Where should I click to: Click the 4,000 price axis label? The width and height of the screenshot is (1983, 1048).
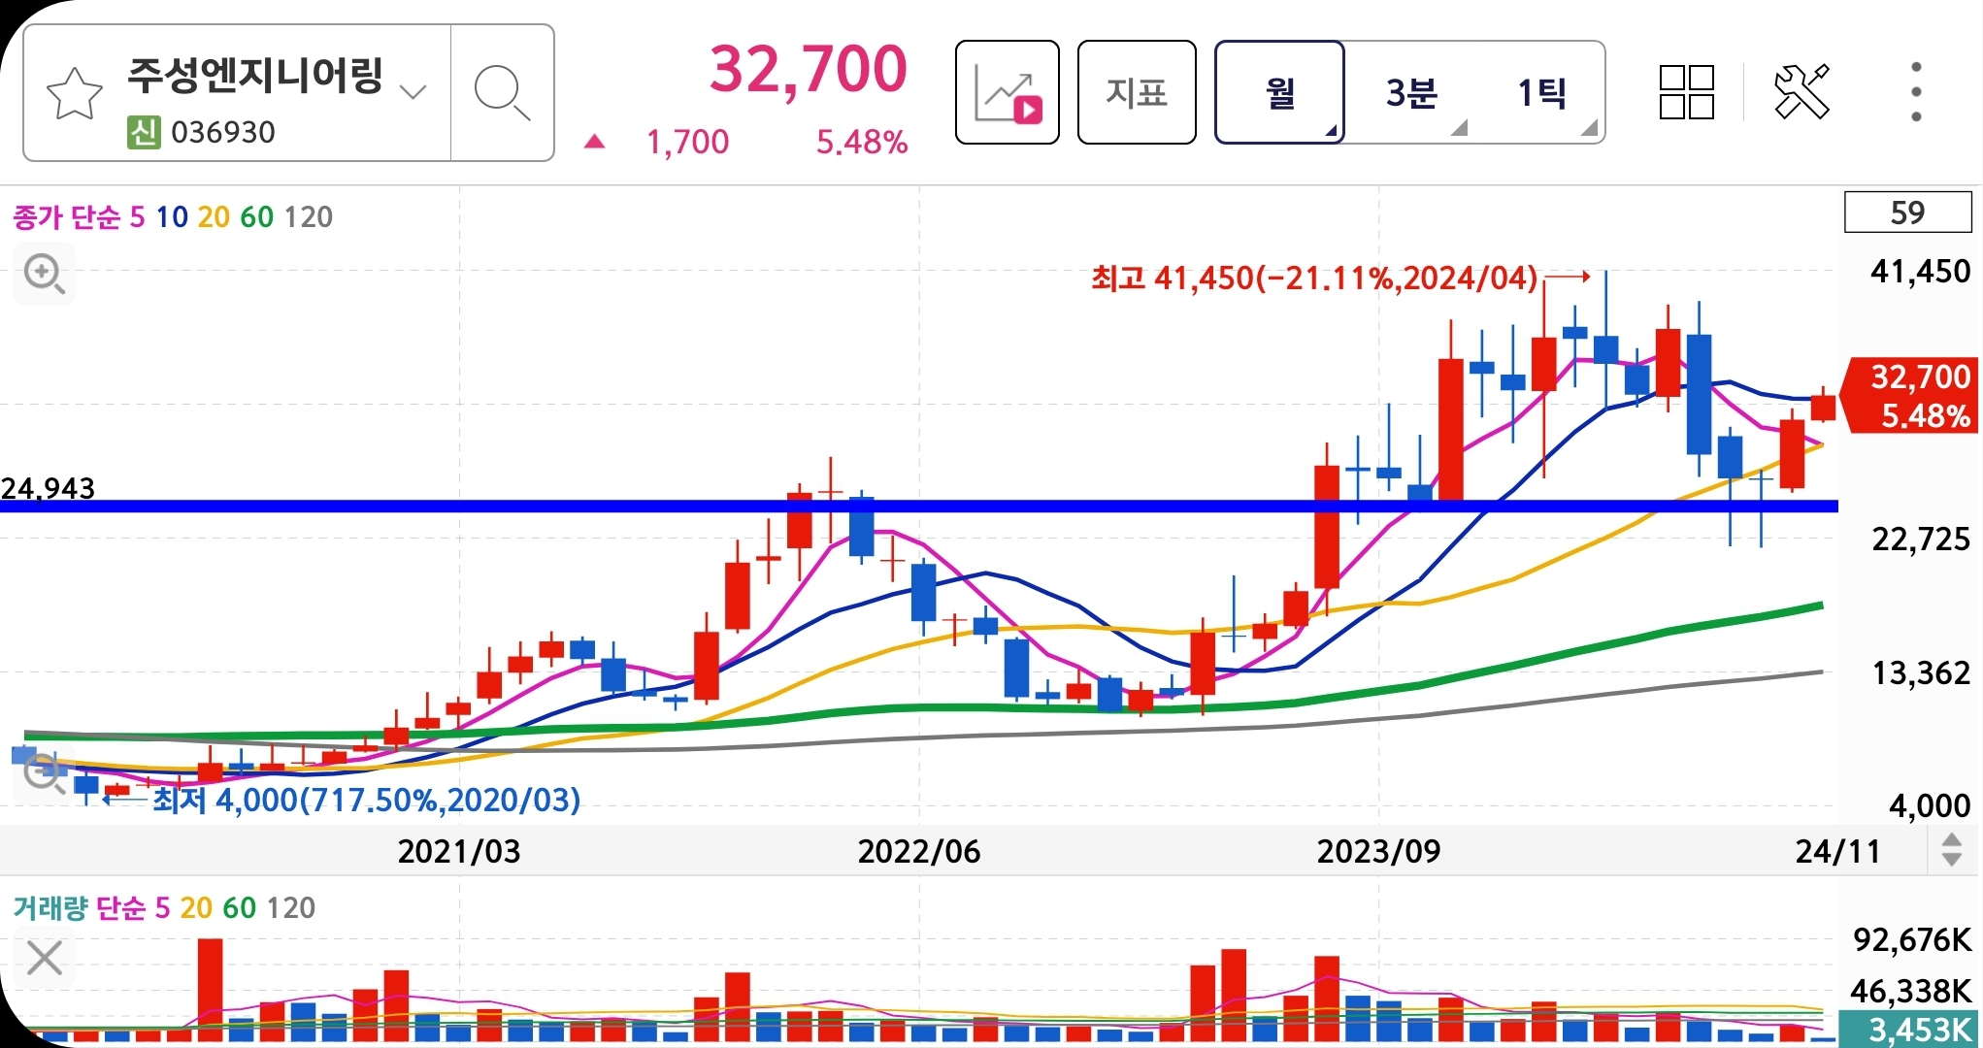1930,805
